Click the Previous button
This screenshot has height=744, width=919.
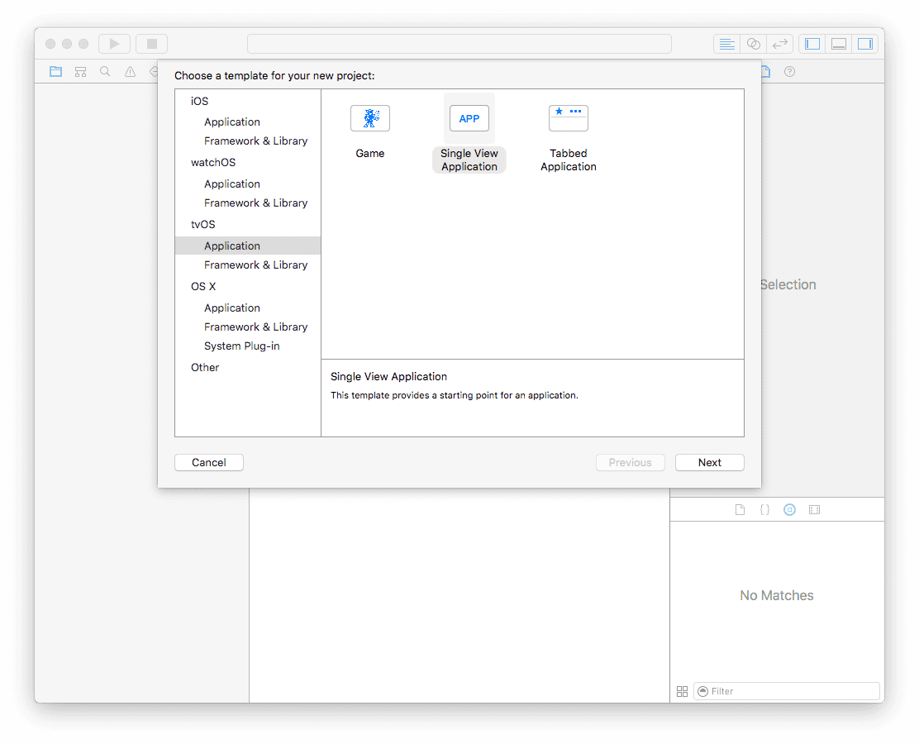point(630,463)
